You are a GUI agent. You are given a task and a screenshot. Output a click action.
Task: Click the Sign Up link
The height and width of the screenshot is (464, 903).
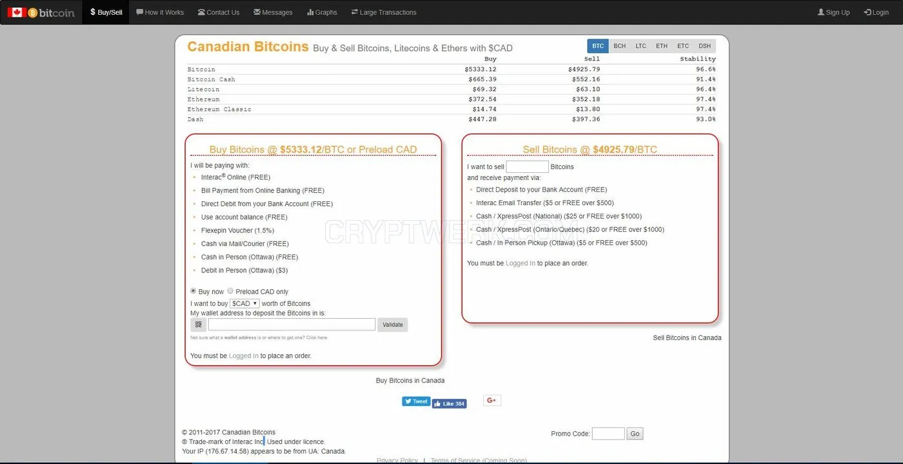833,12
